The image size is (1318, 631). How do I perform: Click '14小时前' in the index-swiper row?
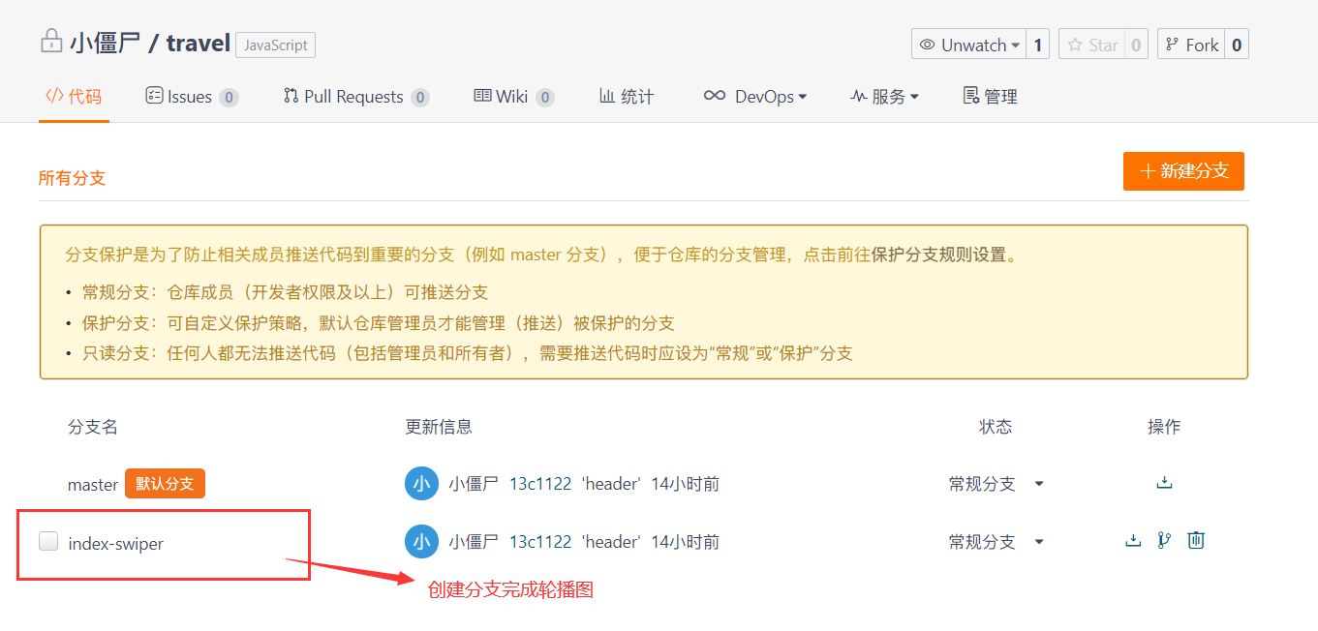point(685,542)
